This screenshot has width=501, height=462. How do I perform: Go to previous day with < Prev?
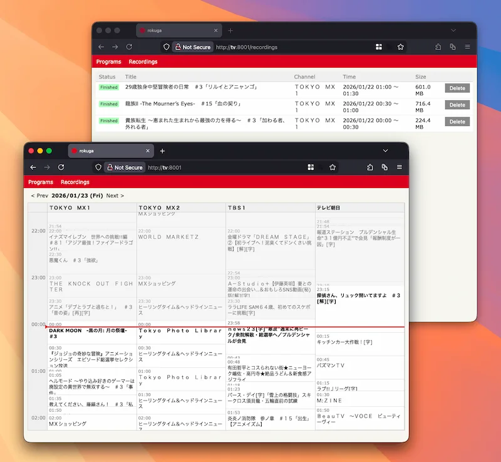pos(39,196)
